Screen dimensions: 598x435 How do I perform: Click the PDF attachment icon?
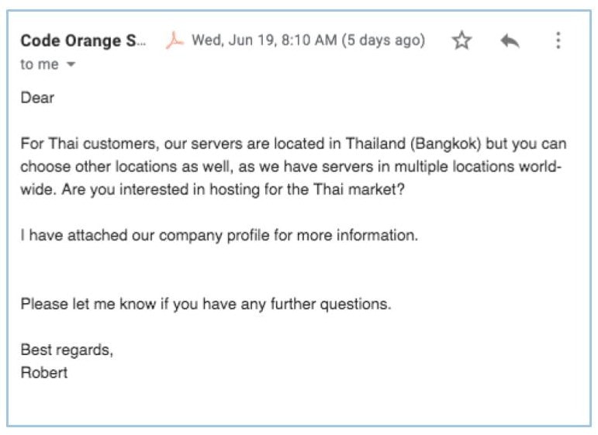pyautogui.click(x=175, y=40)
